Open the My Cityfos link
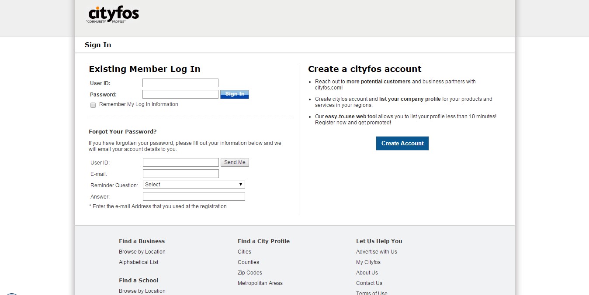The image size is (589, 295). (368, 262)
